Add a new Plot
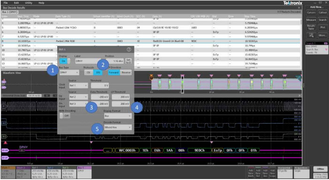This screenshot has width=329, height=180. (323, 27)
